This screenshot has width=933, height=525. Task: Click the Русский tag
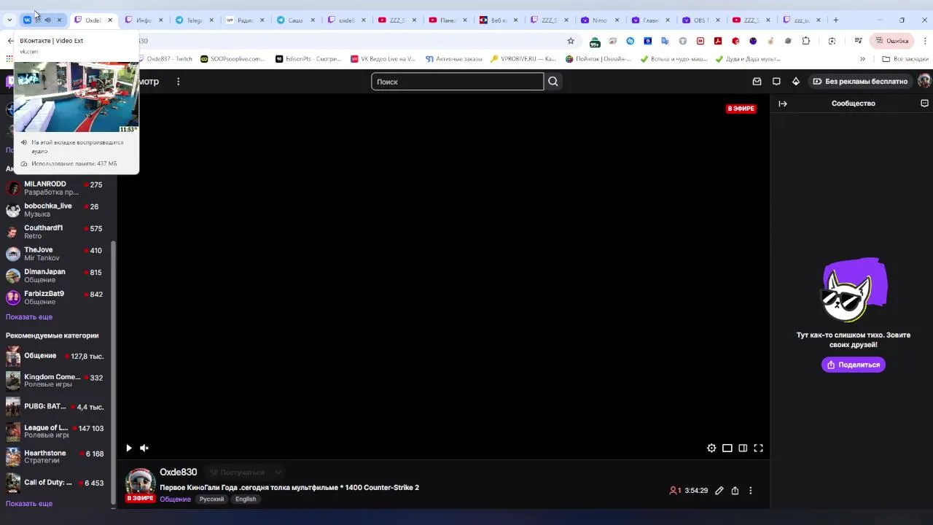pos(212,499)
